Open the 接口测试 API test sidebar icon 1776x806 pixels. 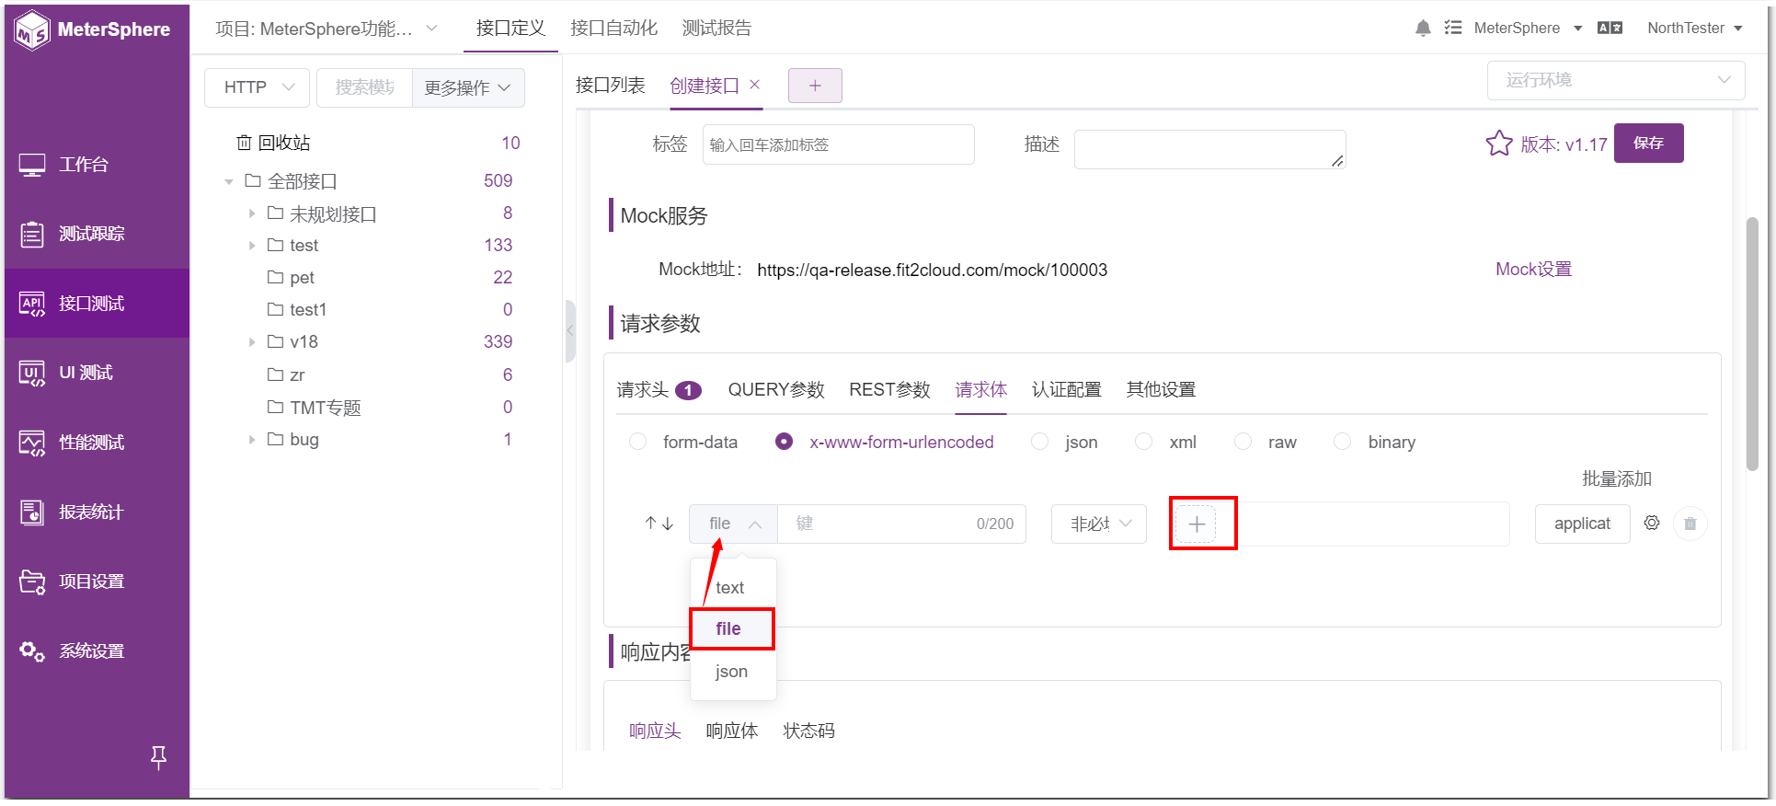pyautogui.click(x=32, y=304)
